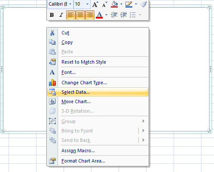This screenshot has width=214, height=172.
Task: Click the Shape Outline pencil icon
Action: click(x=128, y=4)
